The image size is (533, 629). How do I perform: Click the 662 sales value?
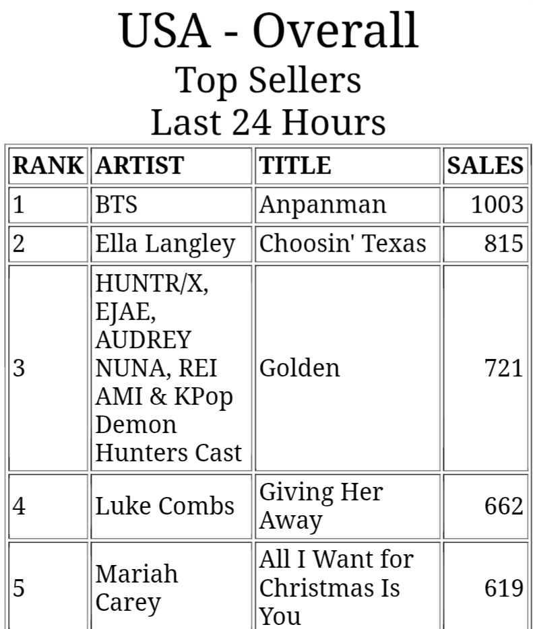click(503, 506)
